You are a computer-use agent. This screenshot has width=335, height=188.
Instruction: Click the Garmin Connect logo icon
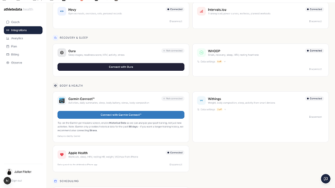pos(62,100)
